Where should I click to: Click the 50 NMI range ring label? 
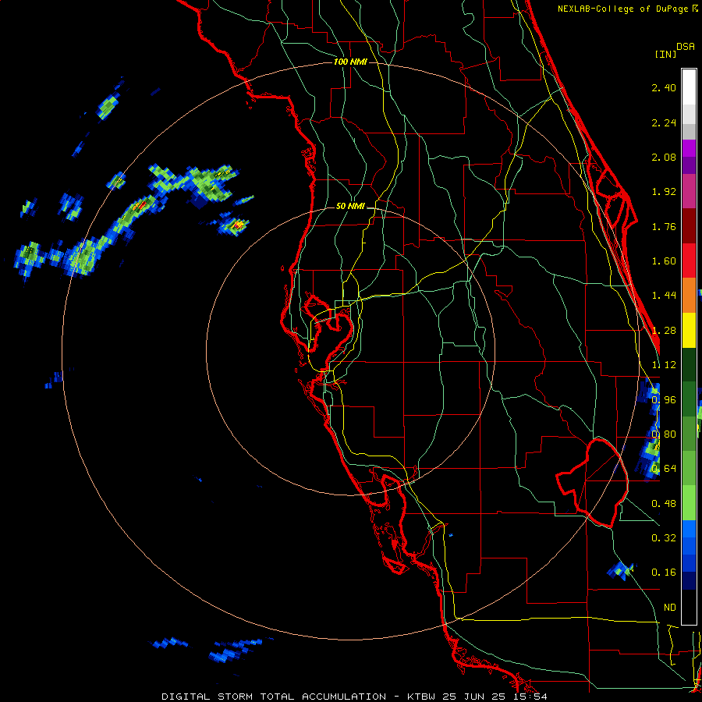tap(350, 206)
